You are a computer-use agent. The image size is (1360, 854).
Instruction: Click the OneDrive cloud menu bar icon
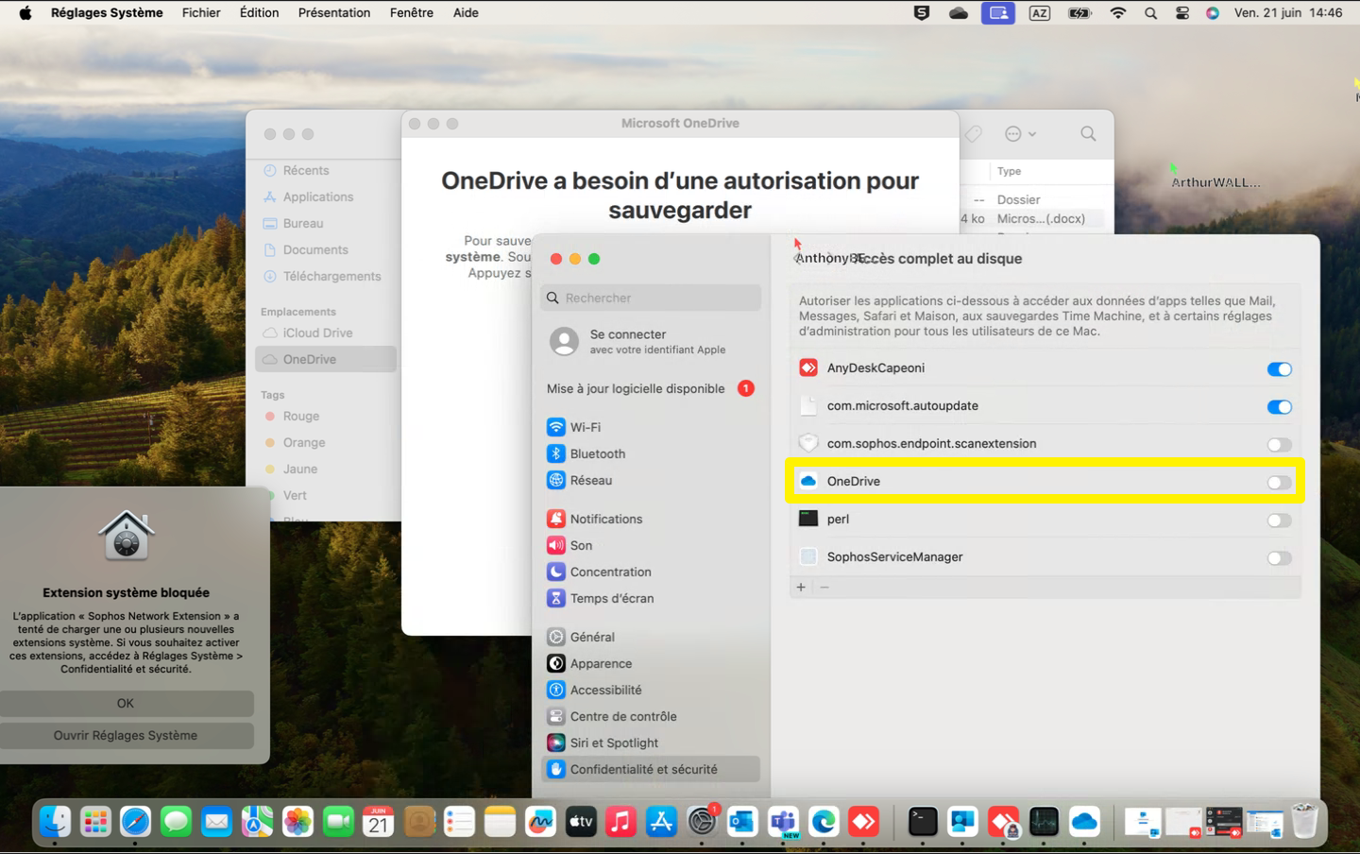click(959, 12)
